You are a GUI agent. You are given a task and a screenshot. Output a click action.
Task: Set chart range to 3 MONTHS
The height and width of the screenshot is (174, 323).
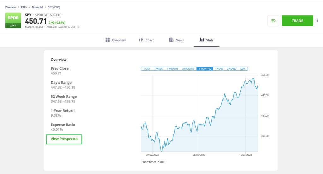coord(188,69)
